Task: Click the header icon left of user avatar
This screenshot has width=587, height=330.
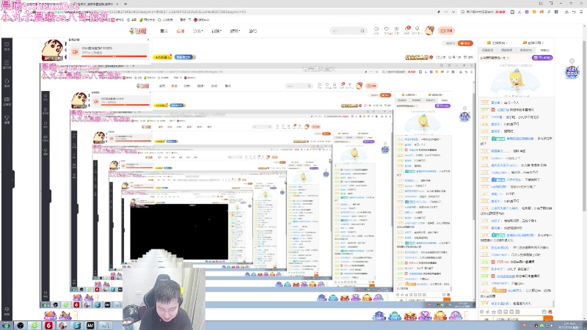Action: click(x=417, y=30)
